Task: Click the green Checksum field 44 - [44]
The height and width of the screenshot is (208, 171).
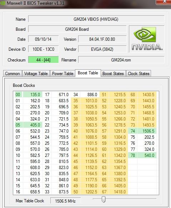Action: (x=43, y=60)
